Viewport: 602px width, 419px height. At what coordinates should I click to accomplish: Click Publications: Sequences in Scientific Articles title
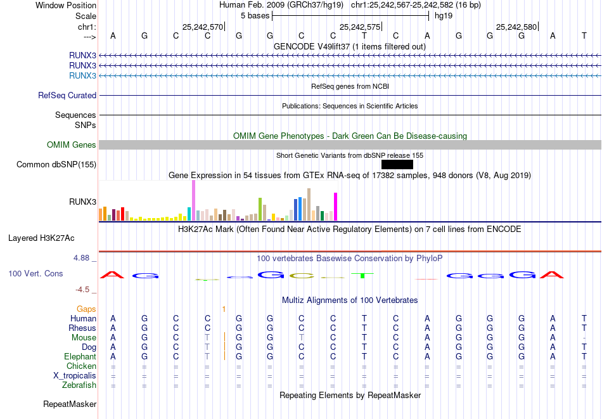pos(350,106)
